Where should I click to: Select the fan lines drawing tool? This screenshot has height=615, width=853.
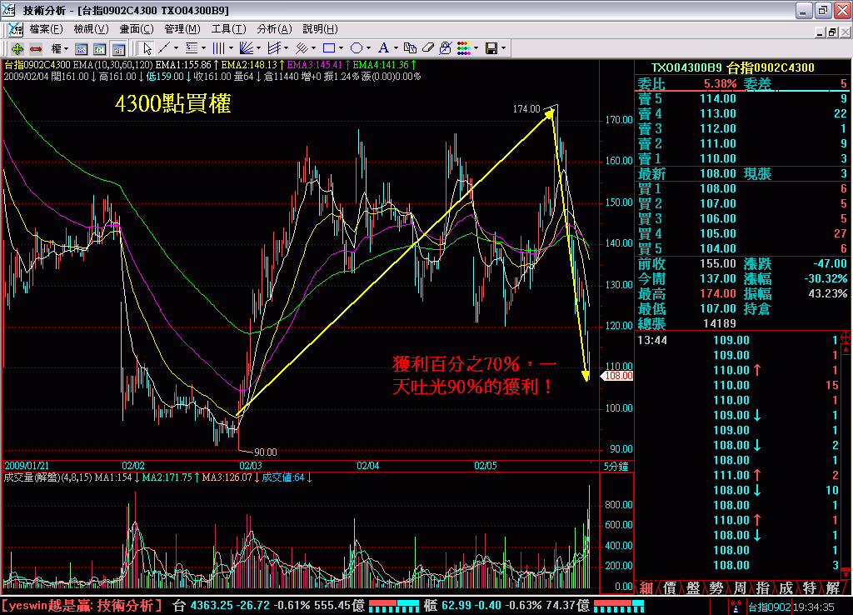click(x=247, y=48)
